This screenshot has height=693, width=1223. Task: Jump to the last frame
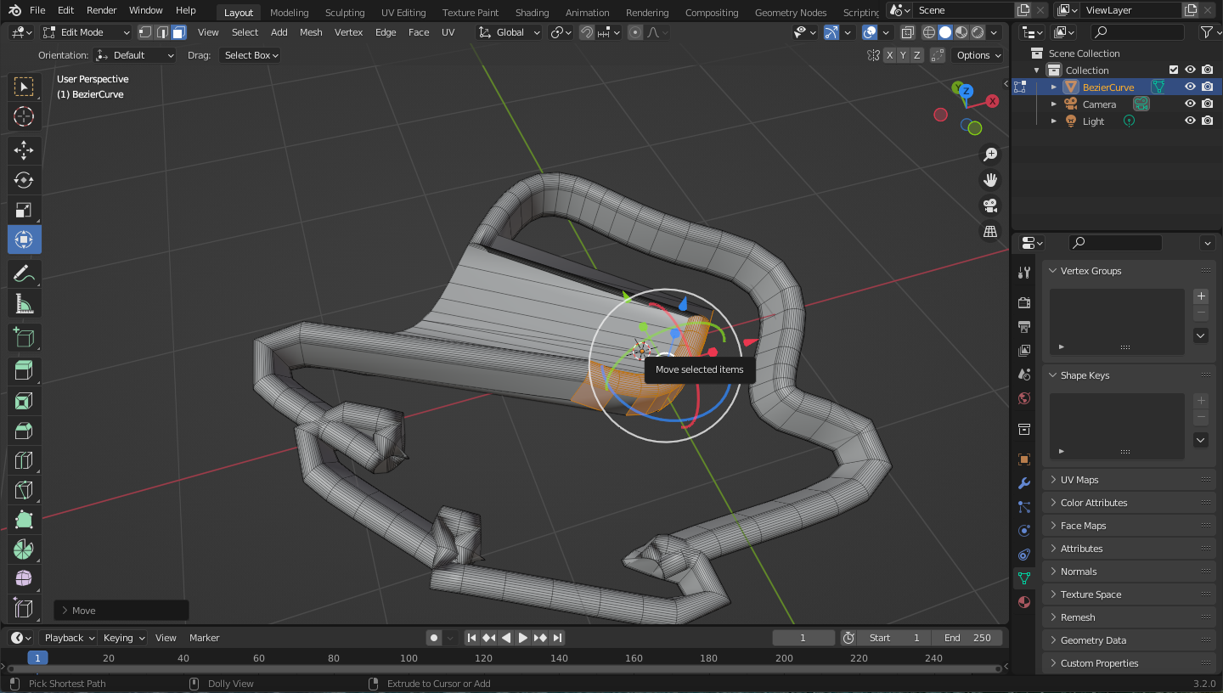558,638
